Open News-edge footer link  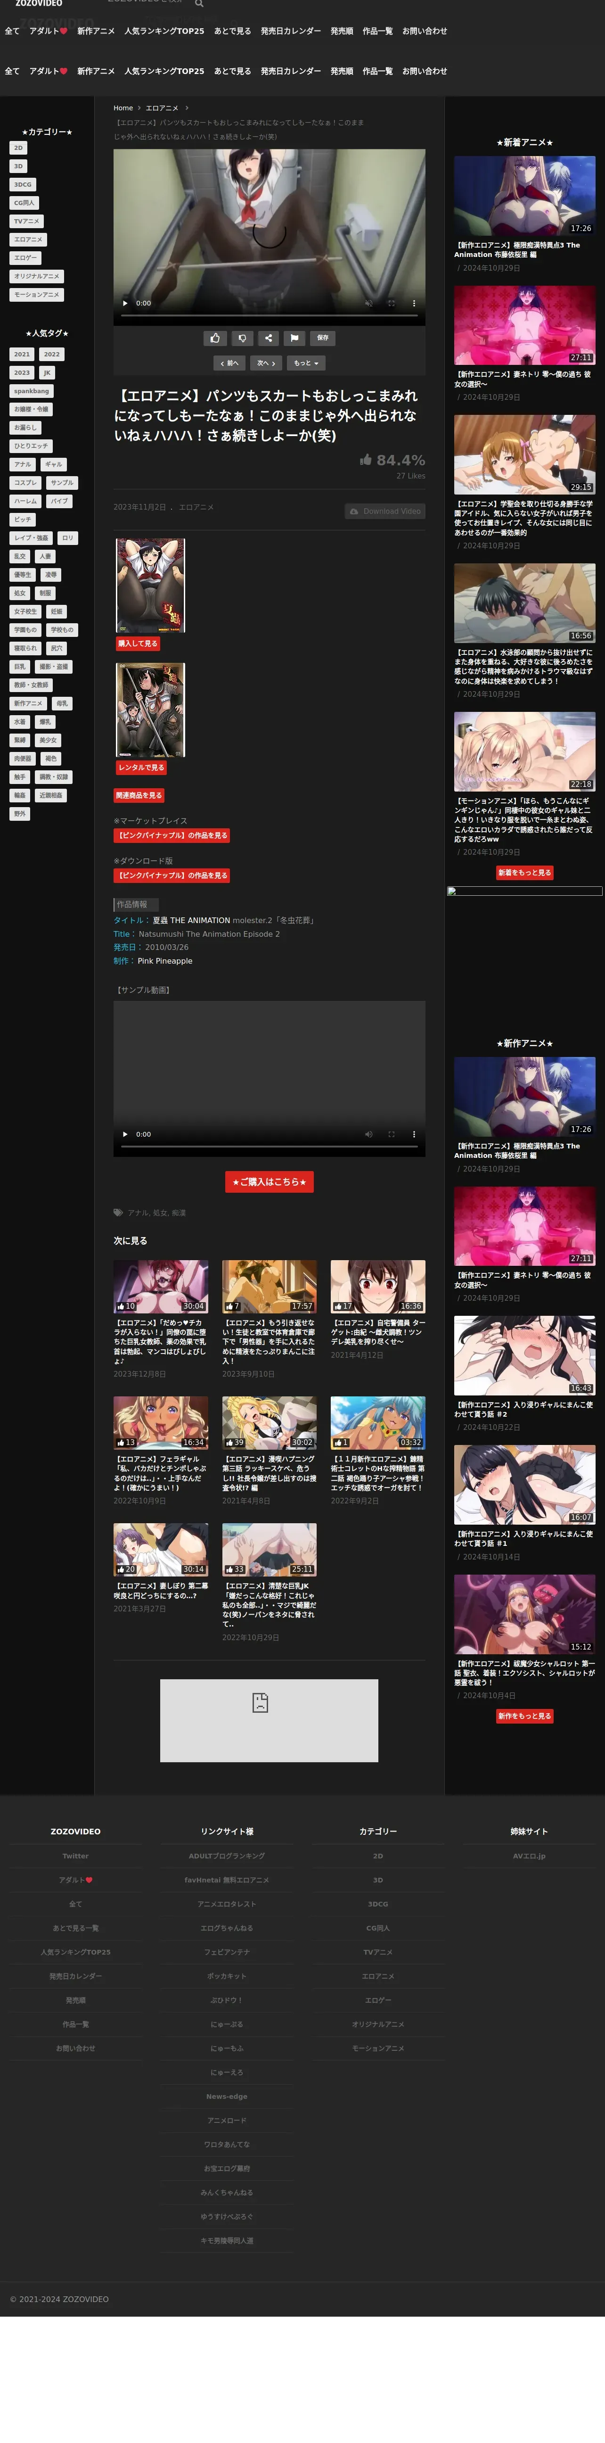coord(227,2097)
